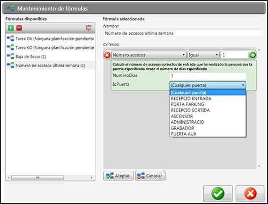Dismiss with the large red X button
Image resolution: width=268 pixels, height=204 pixels.
tap(250, 193)
